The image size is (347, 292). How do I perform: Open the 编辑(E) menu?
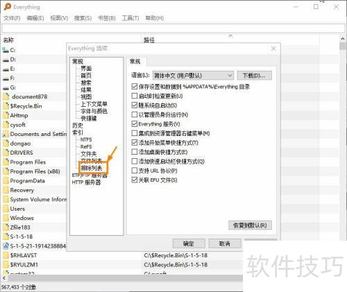click(x=35, y=18)
